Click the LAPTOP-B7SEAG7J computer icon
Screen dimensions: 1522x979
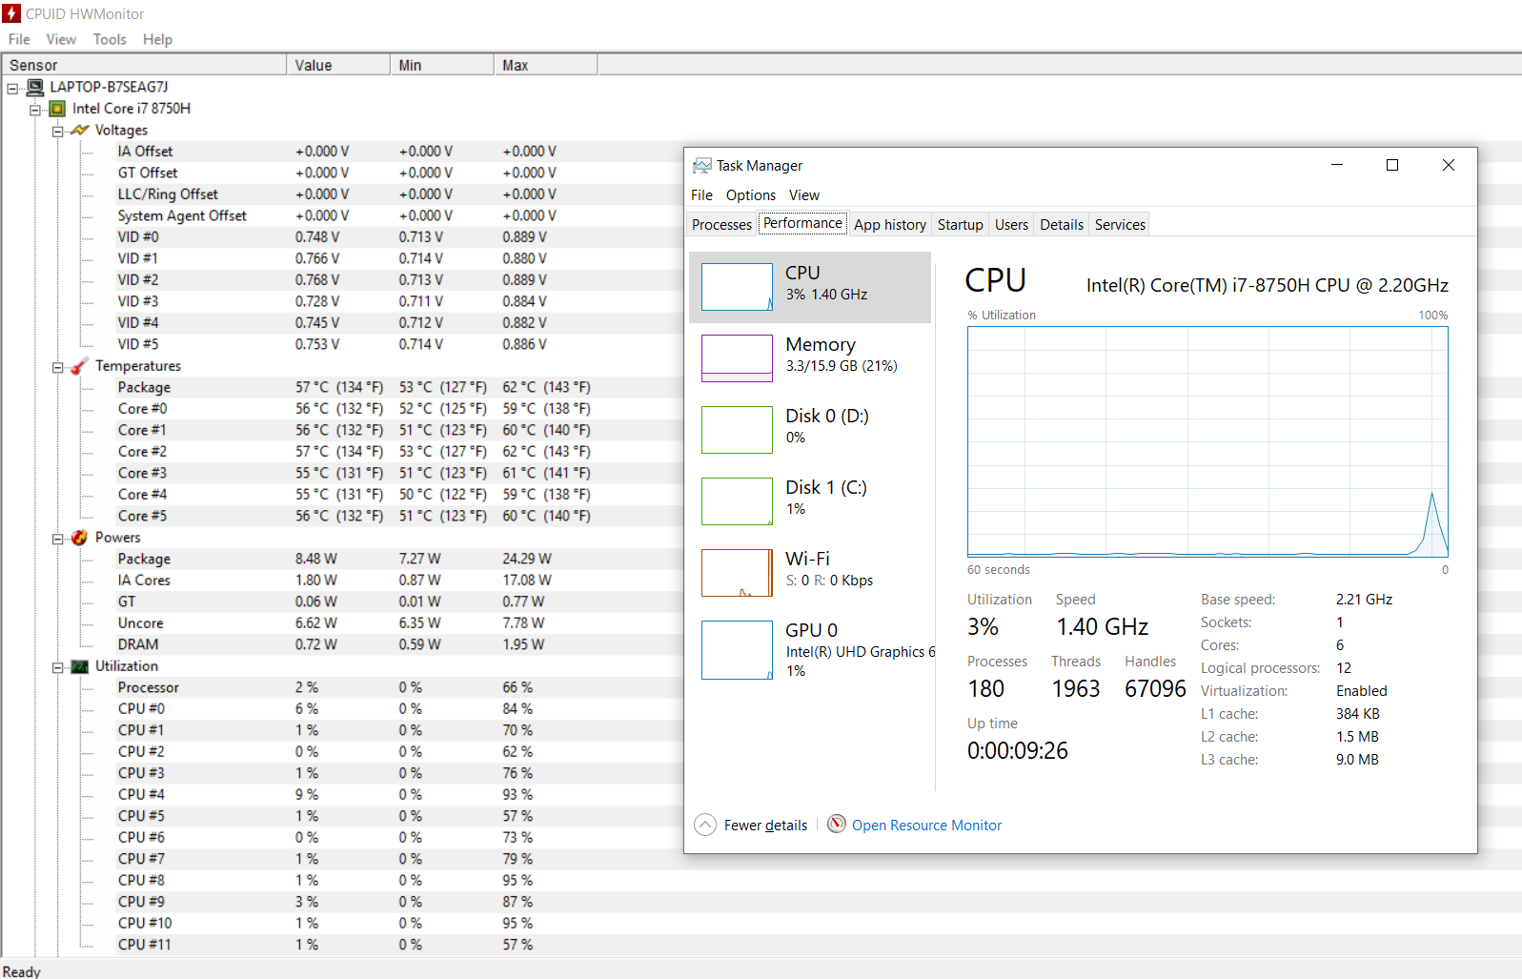click(35, 88)
